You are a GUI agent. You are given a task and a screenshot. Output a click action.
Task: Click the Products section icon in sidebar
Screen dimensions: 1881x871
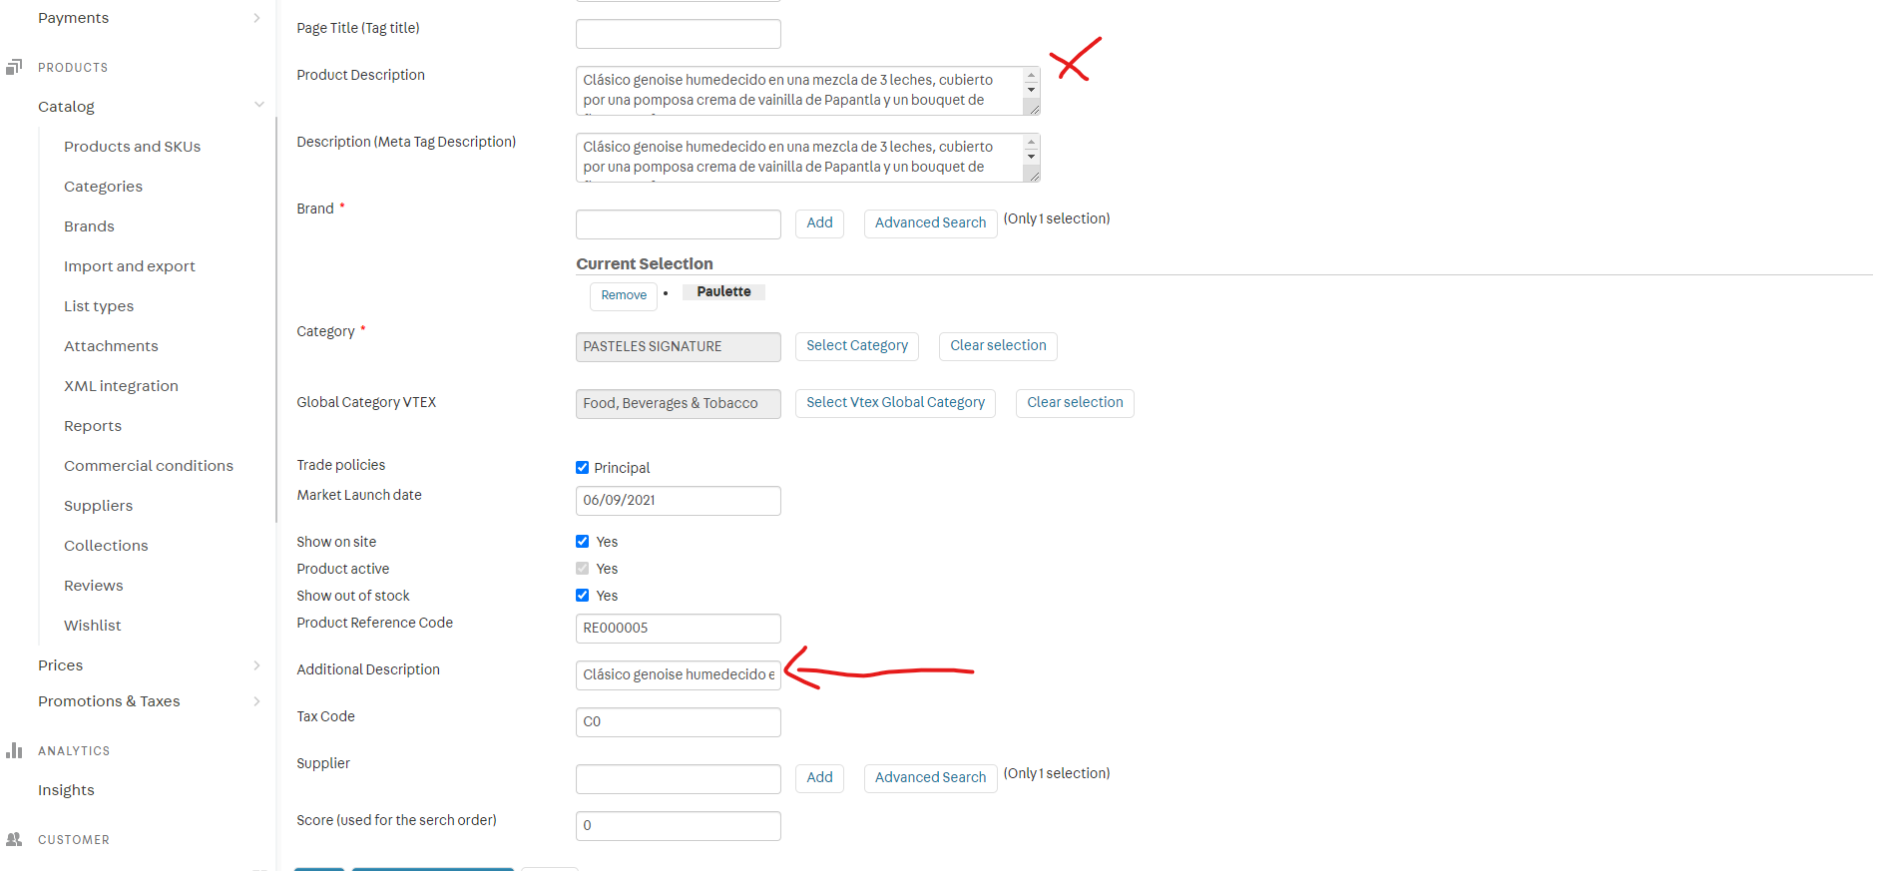pyautogui.click(x=14, y=67)
